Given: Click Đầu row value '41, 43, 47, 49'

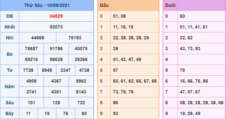Looking at the screenshot, I should [x=127, y=59].
